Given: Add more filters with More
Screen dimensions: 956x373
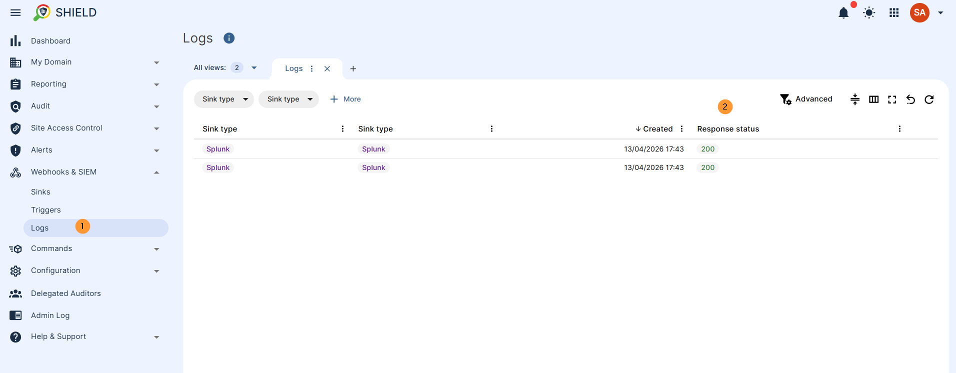Looking at the screenshot, I should [345, 99].
